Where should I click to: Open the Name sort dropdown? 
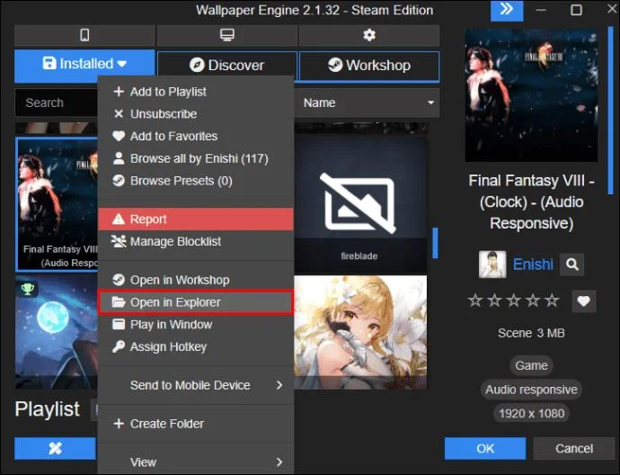[x=367, y=103]
